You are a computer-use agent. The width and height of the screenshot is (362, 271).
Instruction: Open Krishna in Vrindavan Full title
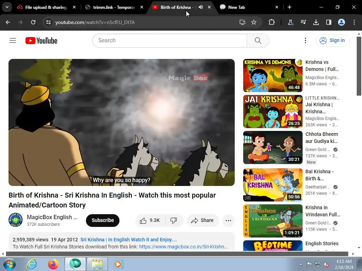click(x=323, y=211)
